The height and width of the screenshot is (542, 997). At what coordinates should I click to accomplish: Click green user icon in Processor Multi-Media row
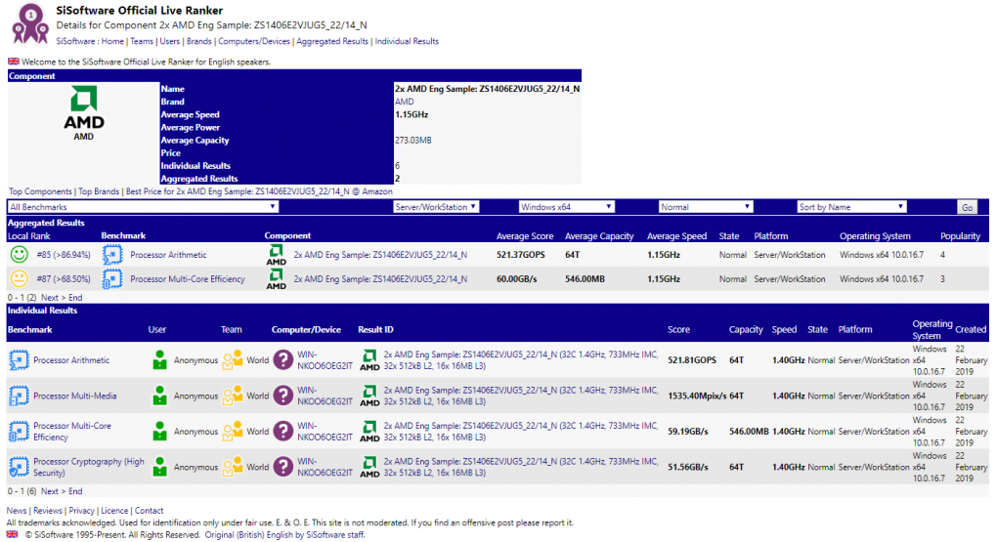159,396
